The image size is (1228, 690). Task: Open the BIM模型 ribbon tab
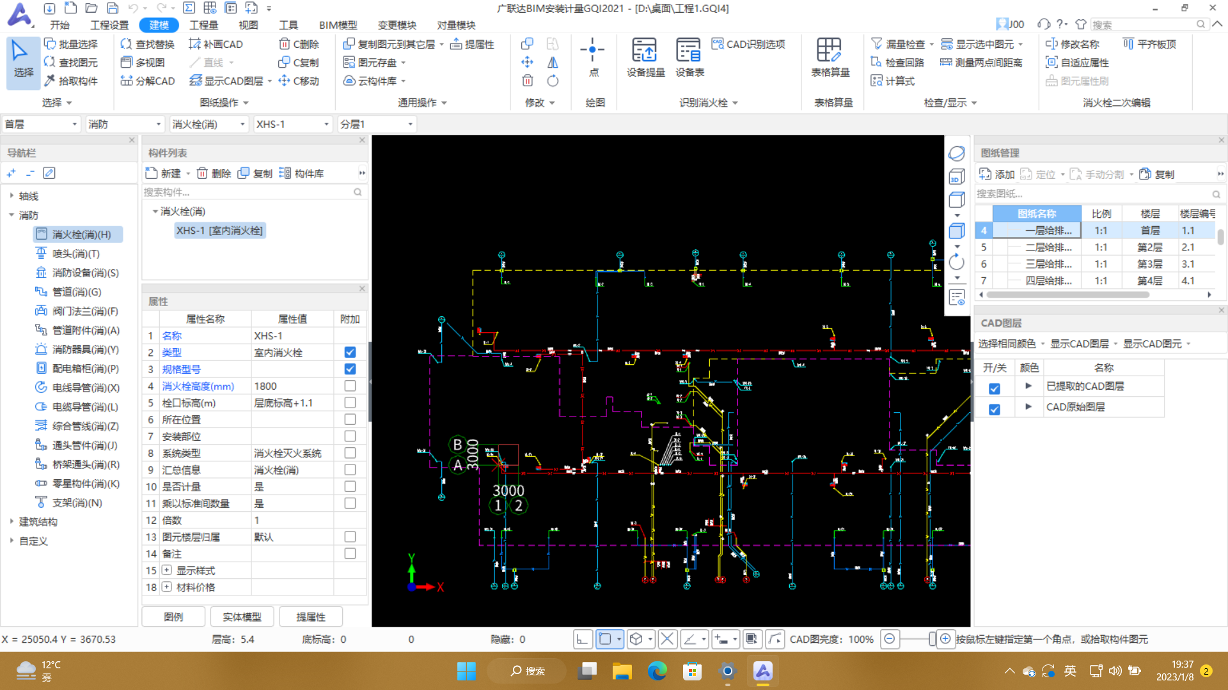(338, 25)
